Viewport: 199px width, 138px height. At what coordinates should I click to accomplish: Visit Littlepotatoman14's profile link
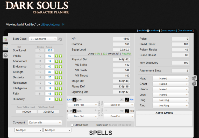pos(53,25)
